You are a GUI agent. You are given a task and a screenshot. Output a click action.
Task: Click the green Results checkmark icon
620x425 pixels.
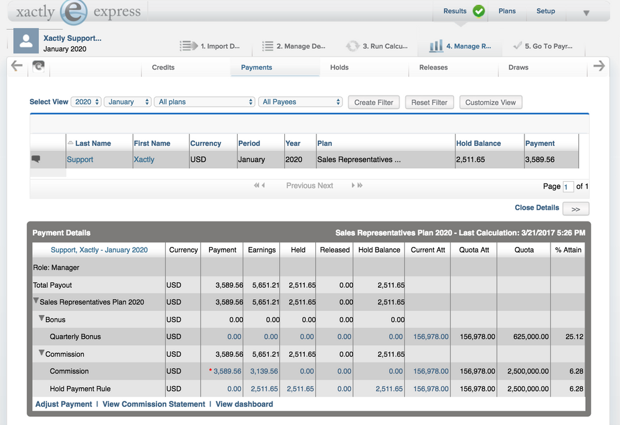coord(479,11)
